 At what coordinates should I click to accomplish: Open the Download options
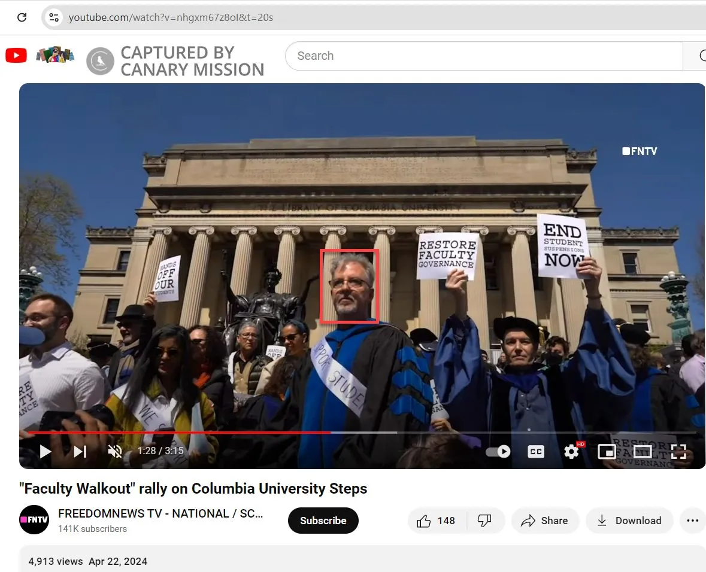629,521
